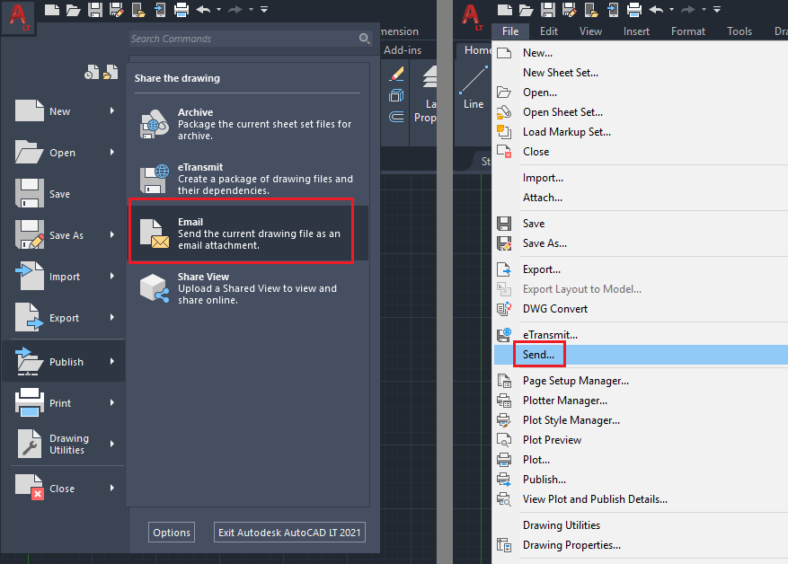Open Redo history dropdown in left window toolbar

(x=251, y=10)
